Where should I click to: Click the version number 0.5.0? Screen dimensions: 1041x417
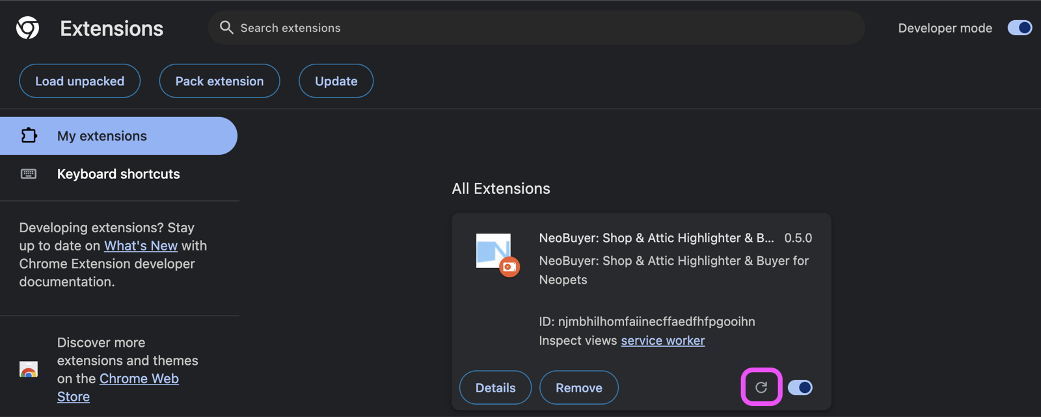(798, 238)
